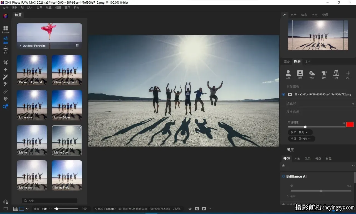Expand the 微调 section under Brilliance AI
356x214 pixels.
[x=291, y=196]
